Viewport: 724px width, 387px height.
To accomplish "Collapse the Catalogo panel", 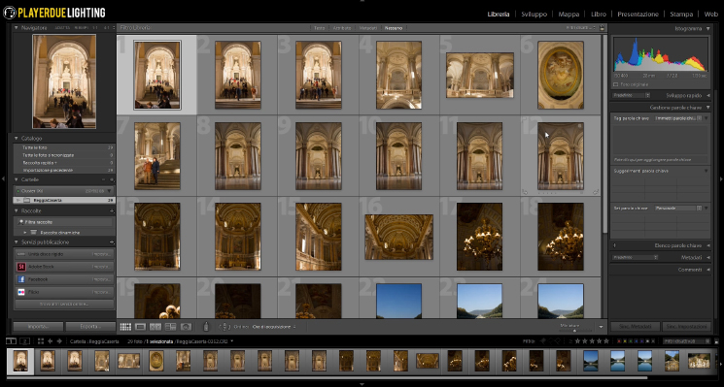I will pyautogui.click(x=17, y=138).
